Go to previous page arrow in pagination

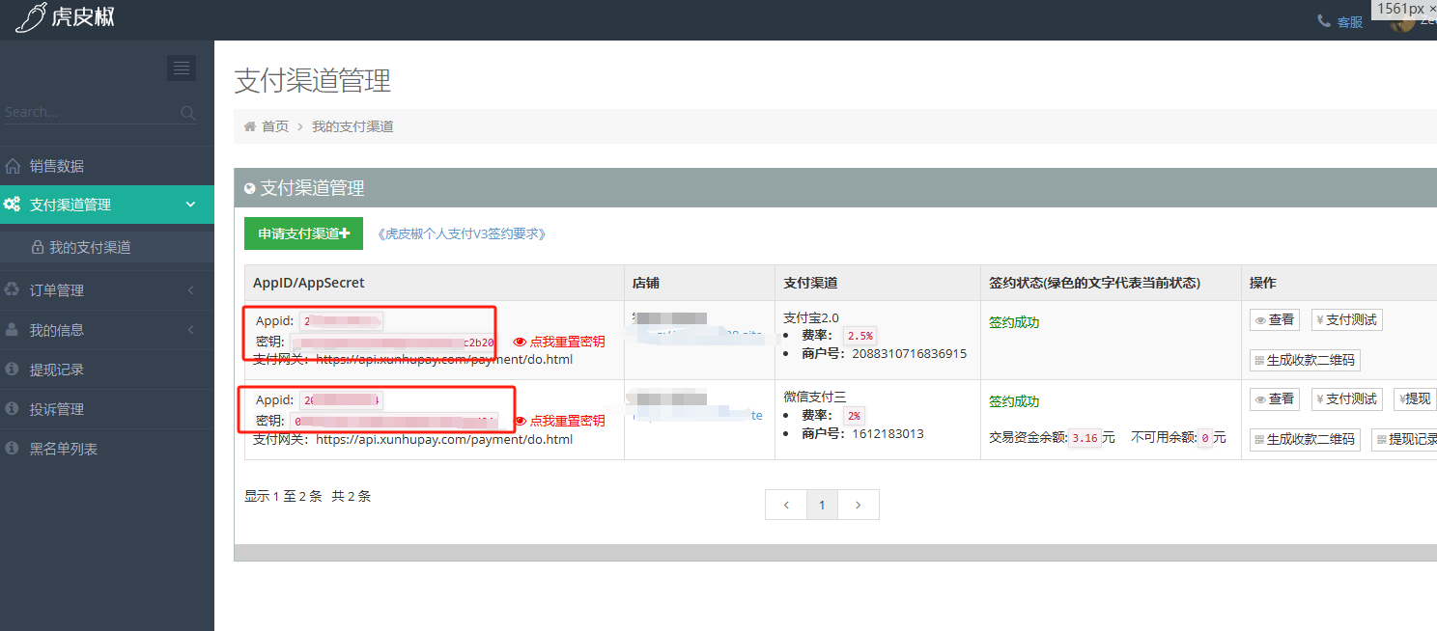coord(786,505)
